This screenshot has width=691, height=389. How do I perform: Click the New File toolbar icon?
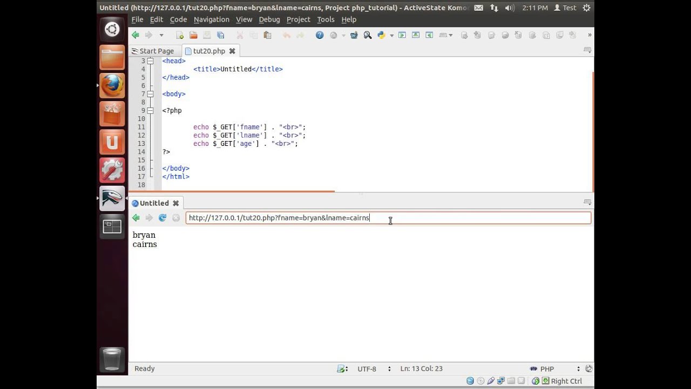click(180, 35)
